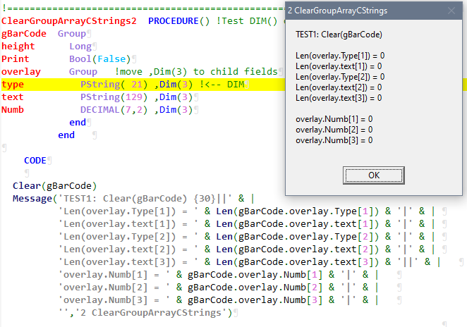
Task: Close the 2 ClearGroupArrayCStrings message dialog
Action: click(451, 11)
